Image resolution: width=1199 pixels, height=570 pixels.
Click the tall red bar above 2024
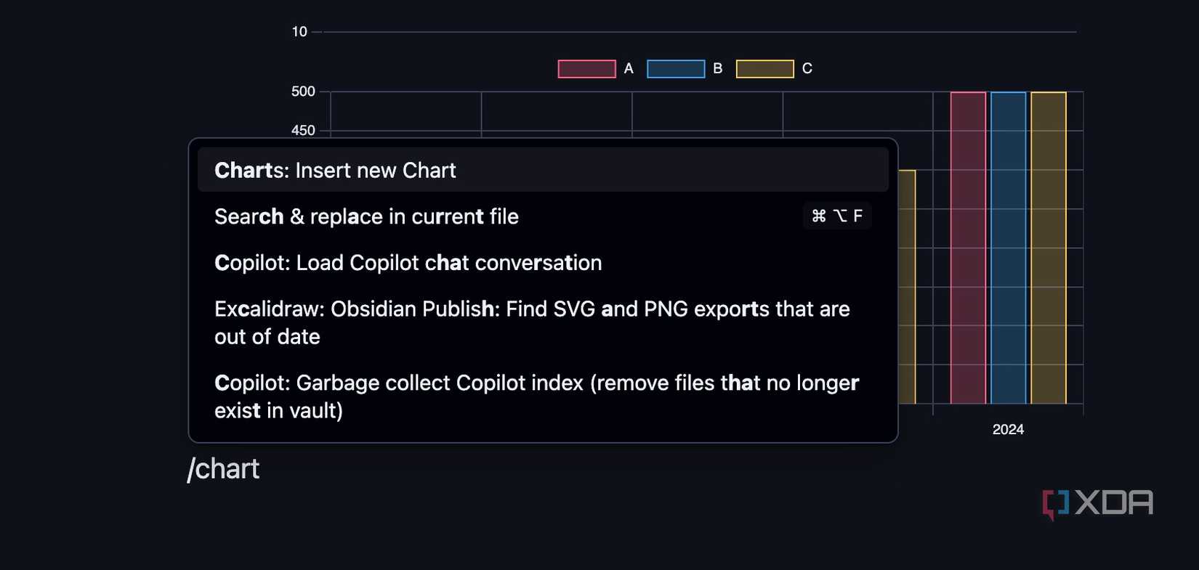[x=968, y=247]
